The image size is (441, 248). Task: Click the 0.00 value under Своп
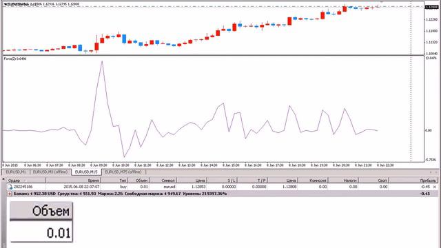[383, 187]
